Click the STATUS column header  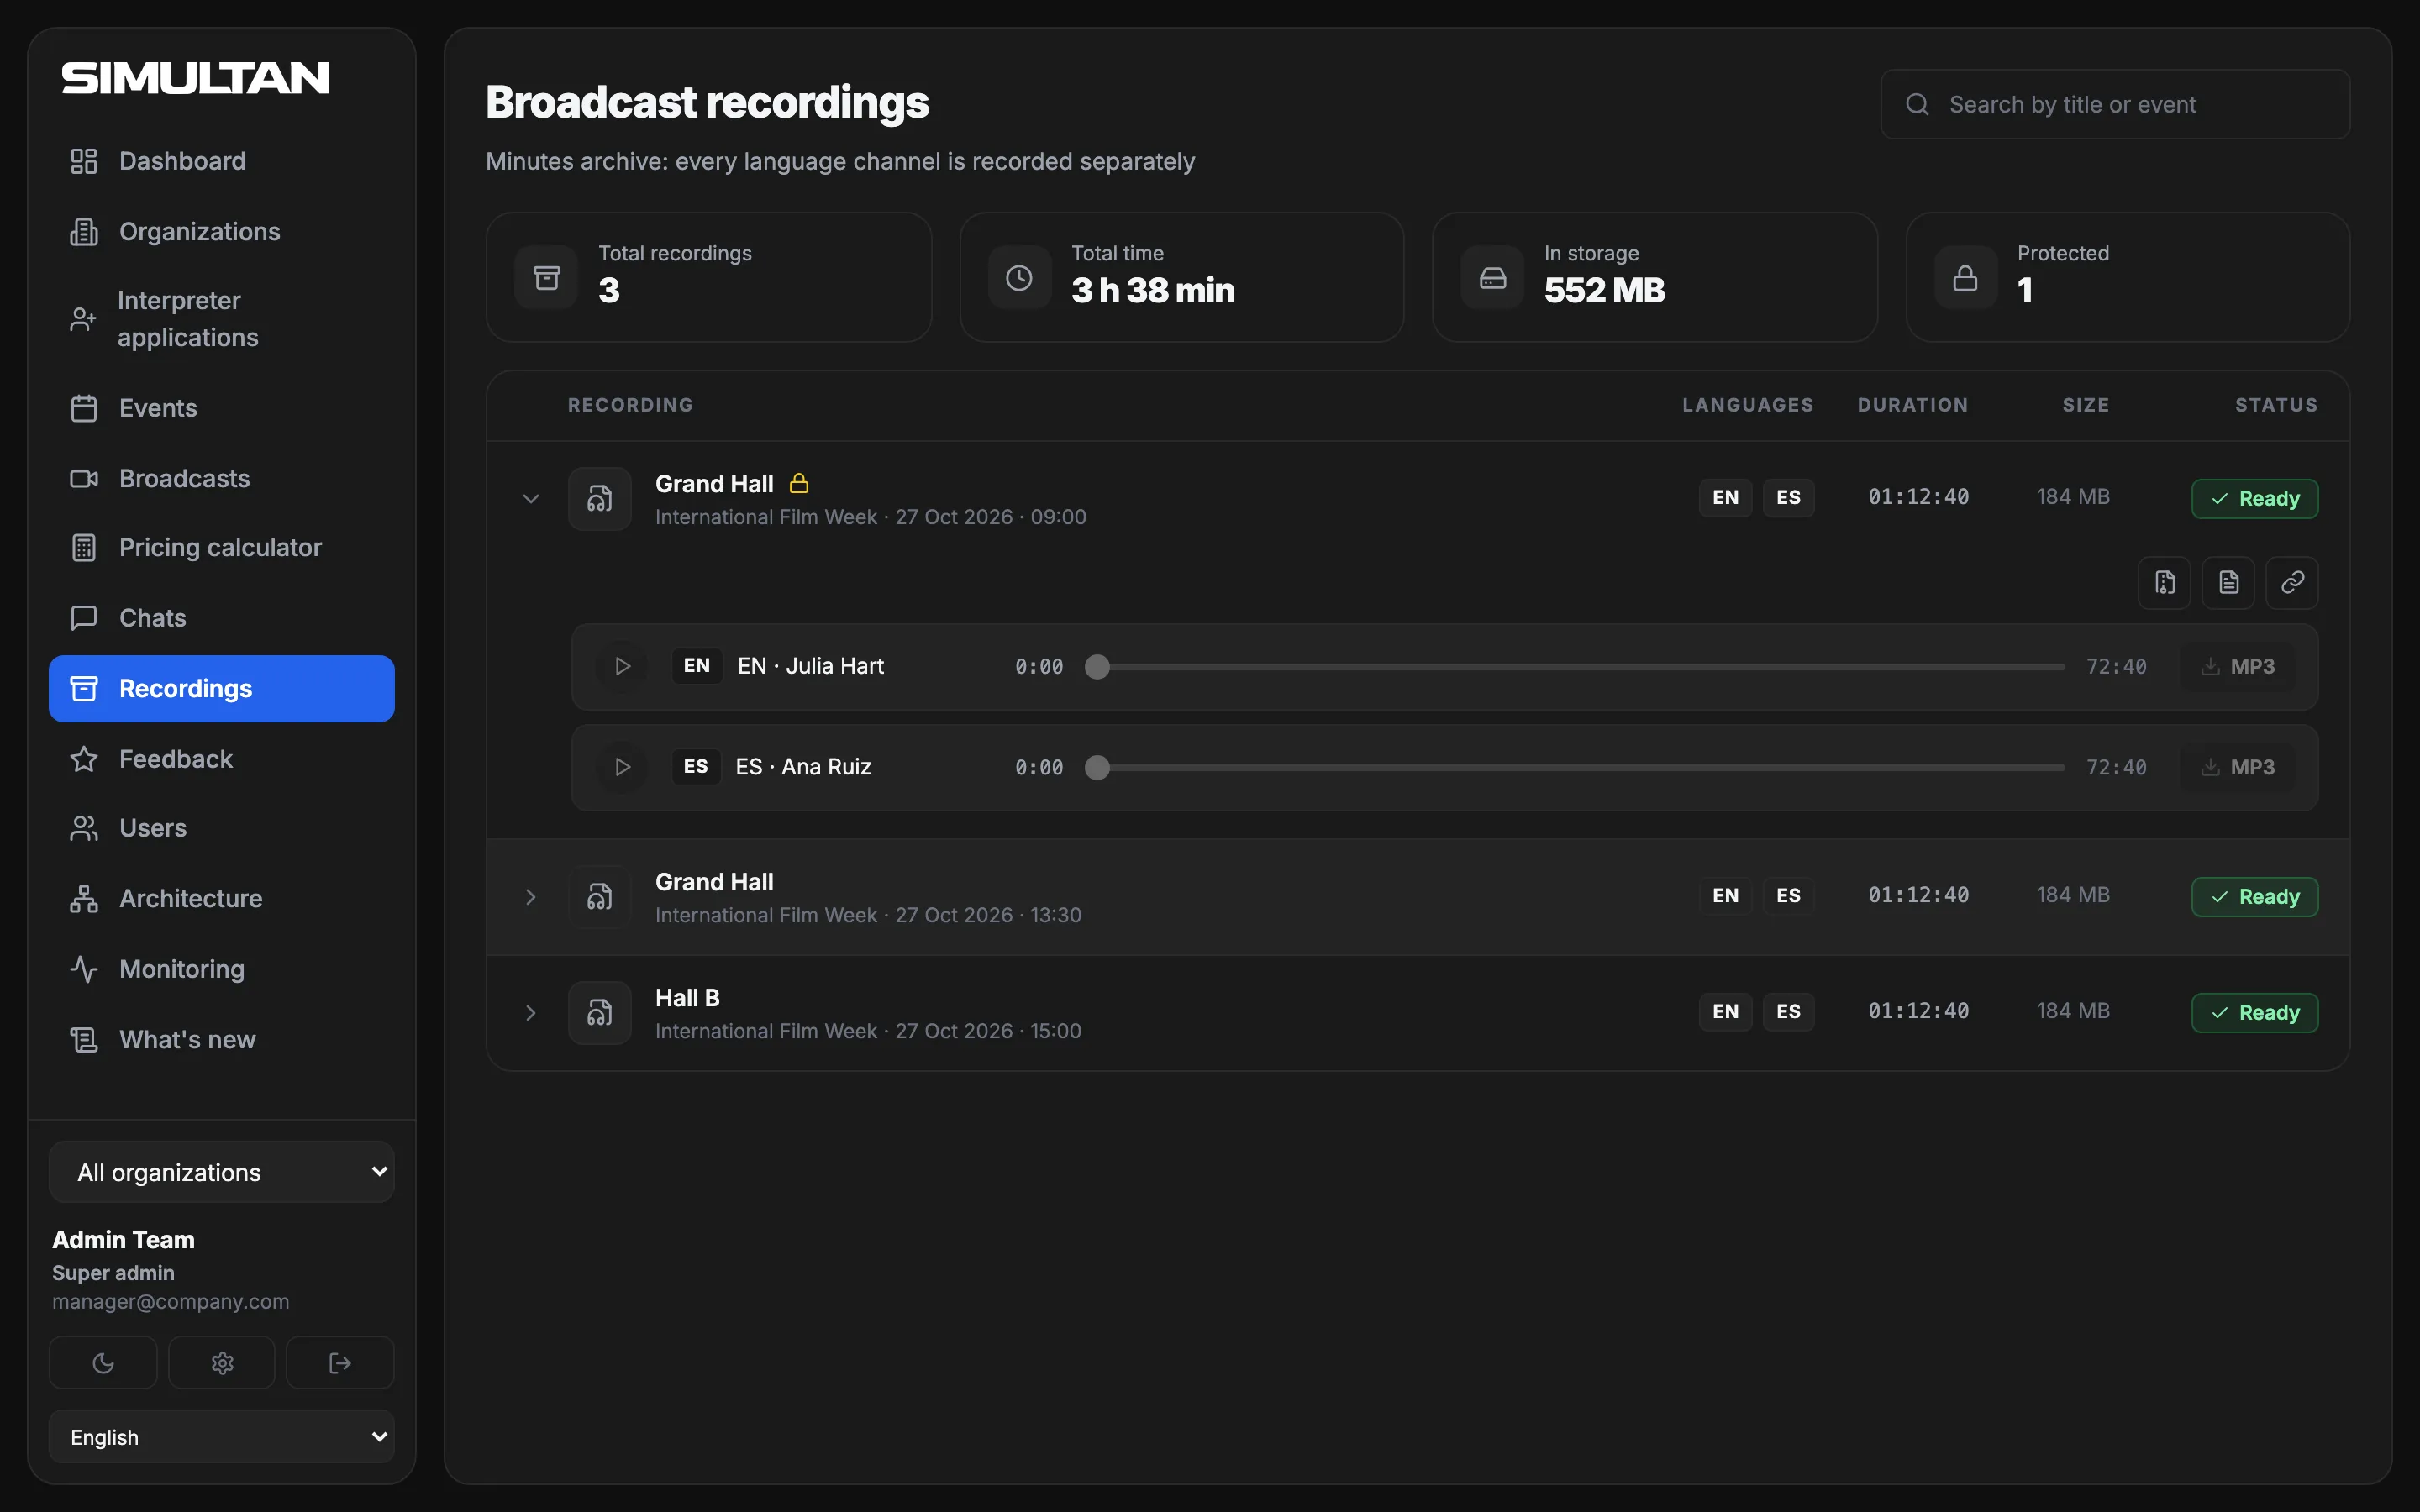2276,405
